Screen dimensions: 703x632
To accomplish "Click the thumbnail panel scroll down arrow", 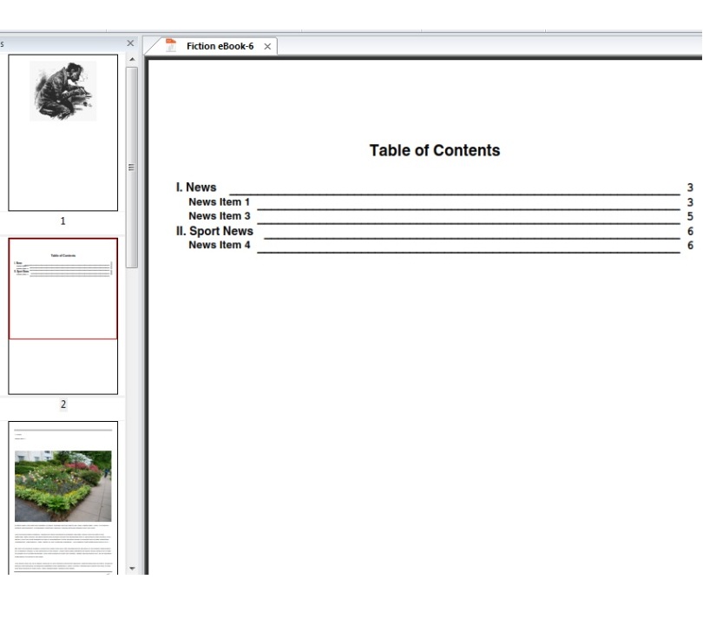I will (132, 569).
